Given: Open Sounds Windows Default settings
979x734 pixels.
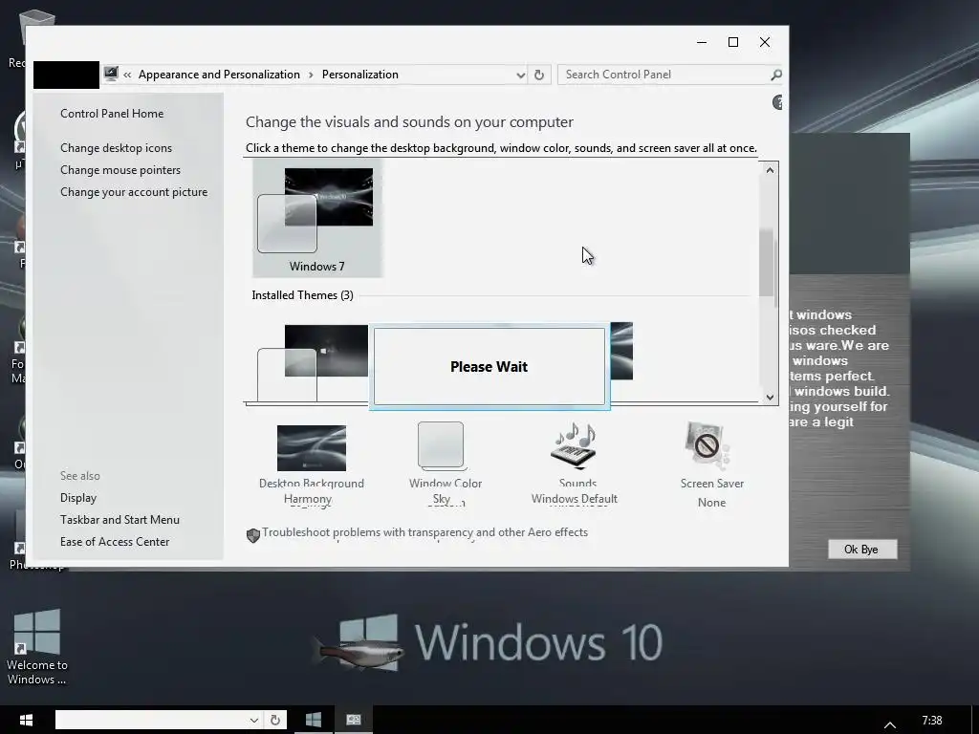Looking at the screenshot, I should pos(575,465).
